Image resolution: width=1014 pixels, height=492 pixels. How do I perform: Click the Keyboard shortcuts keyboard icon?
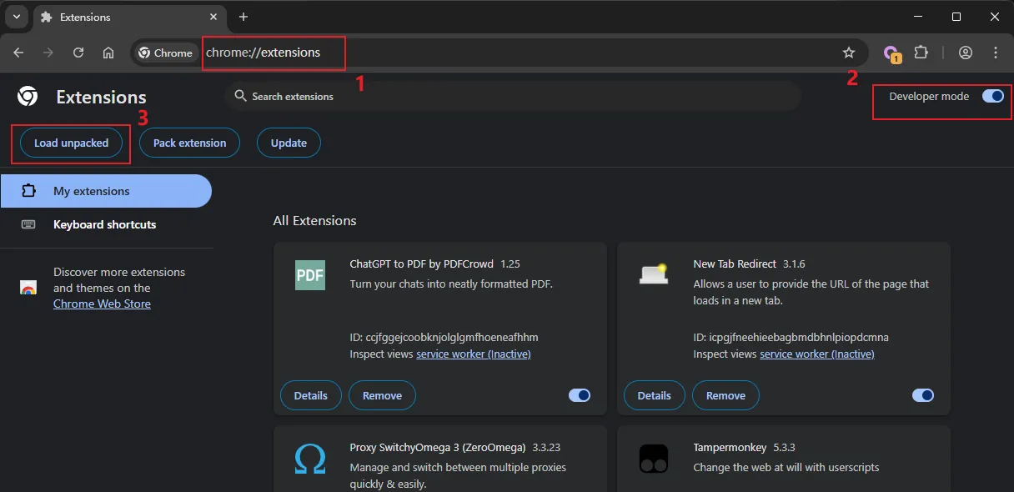pos(28,224)
